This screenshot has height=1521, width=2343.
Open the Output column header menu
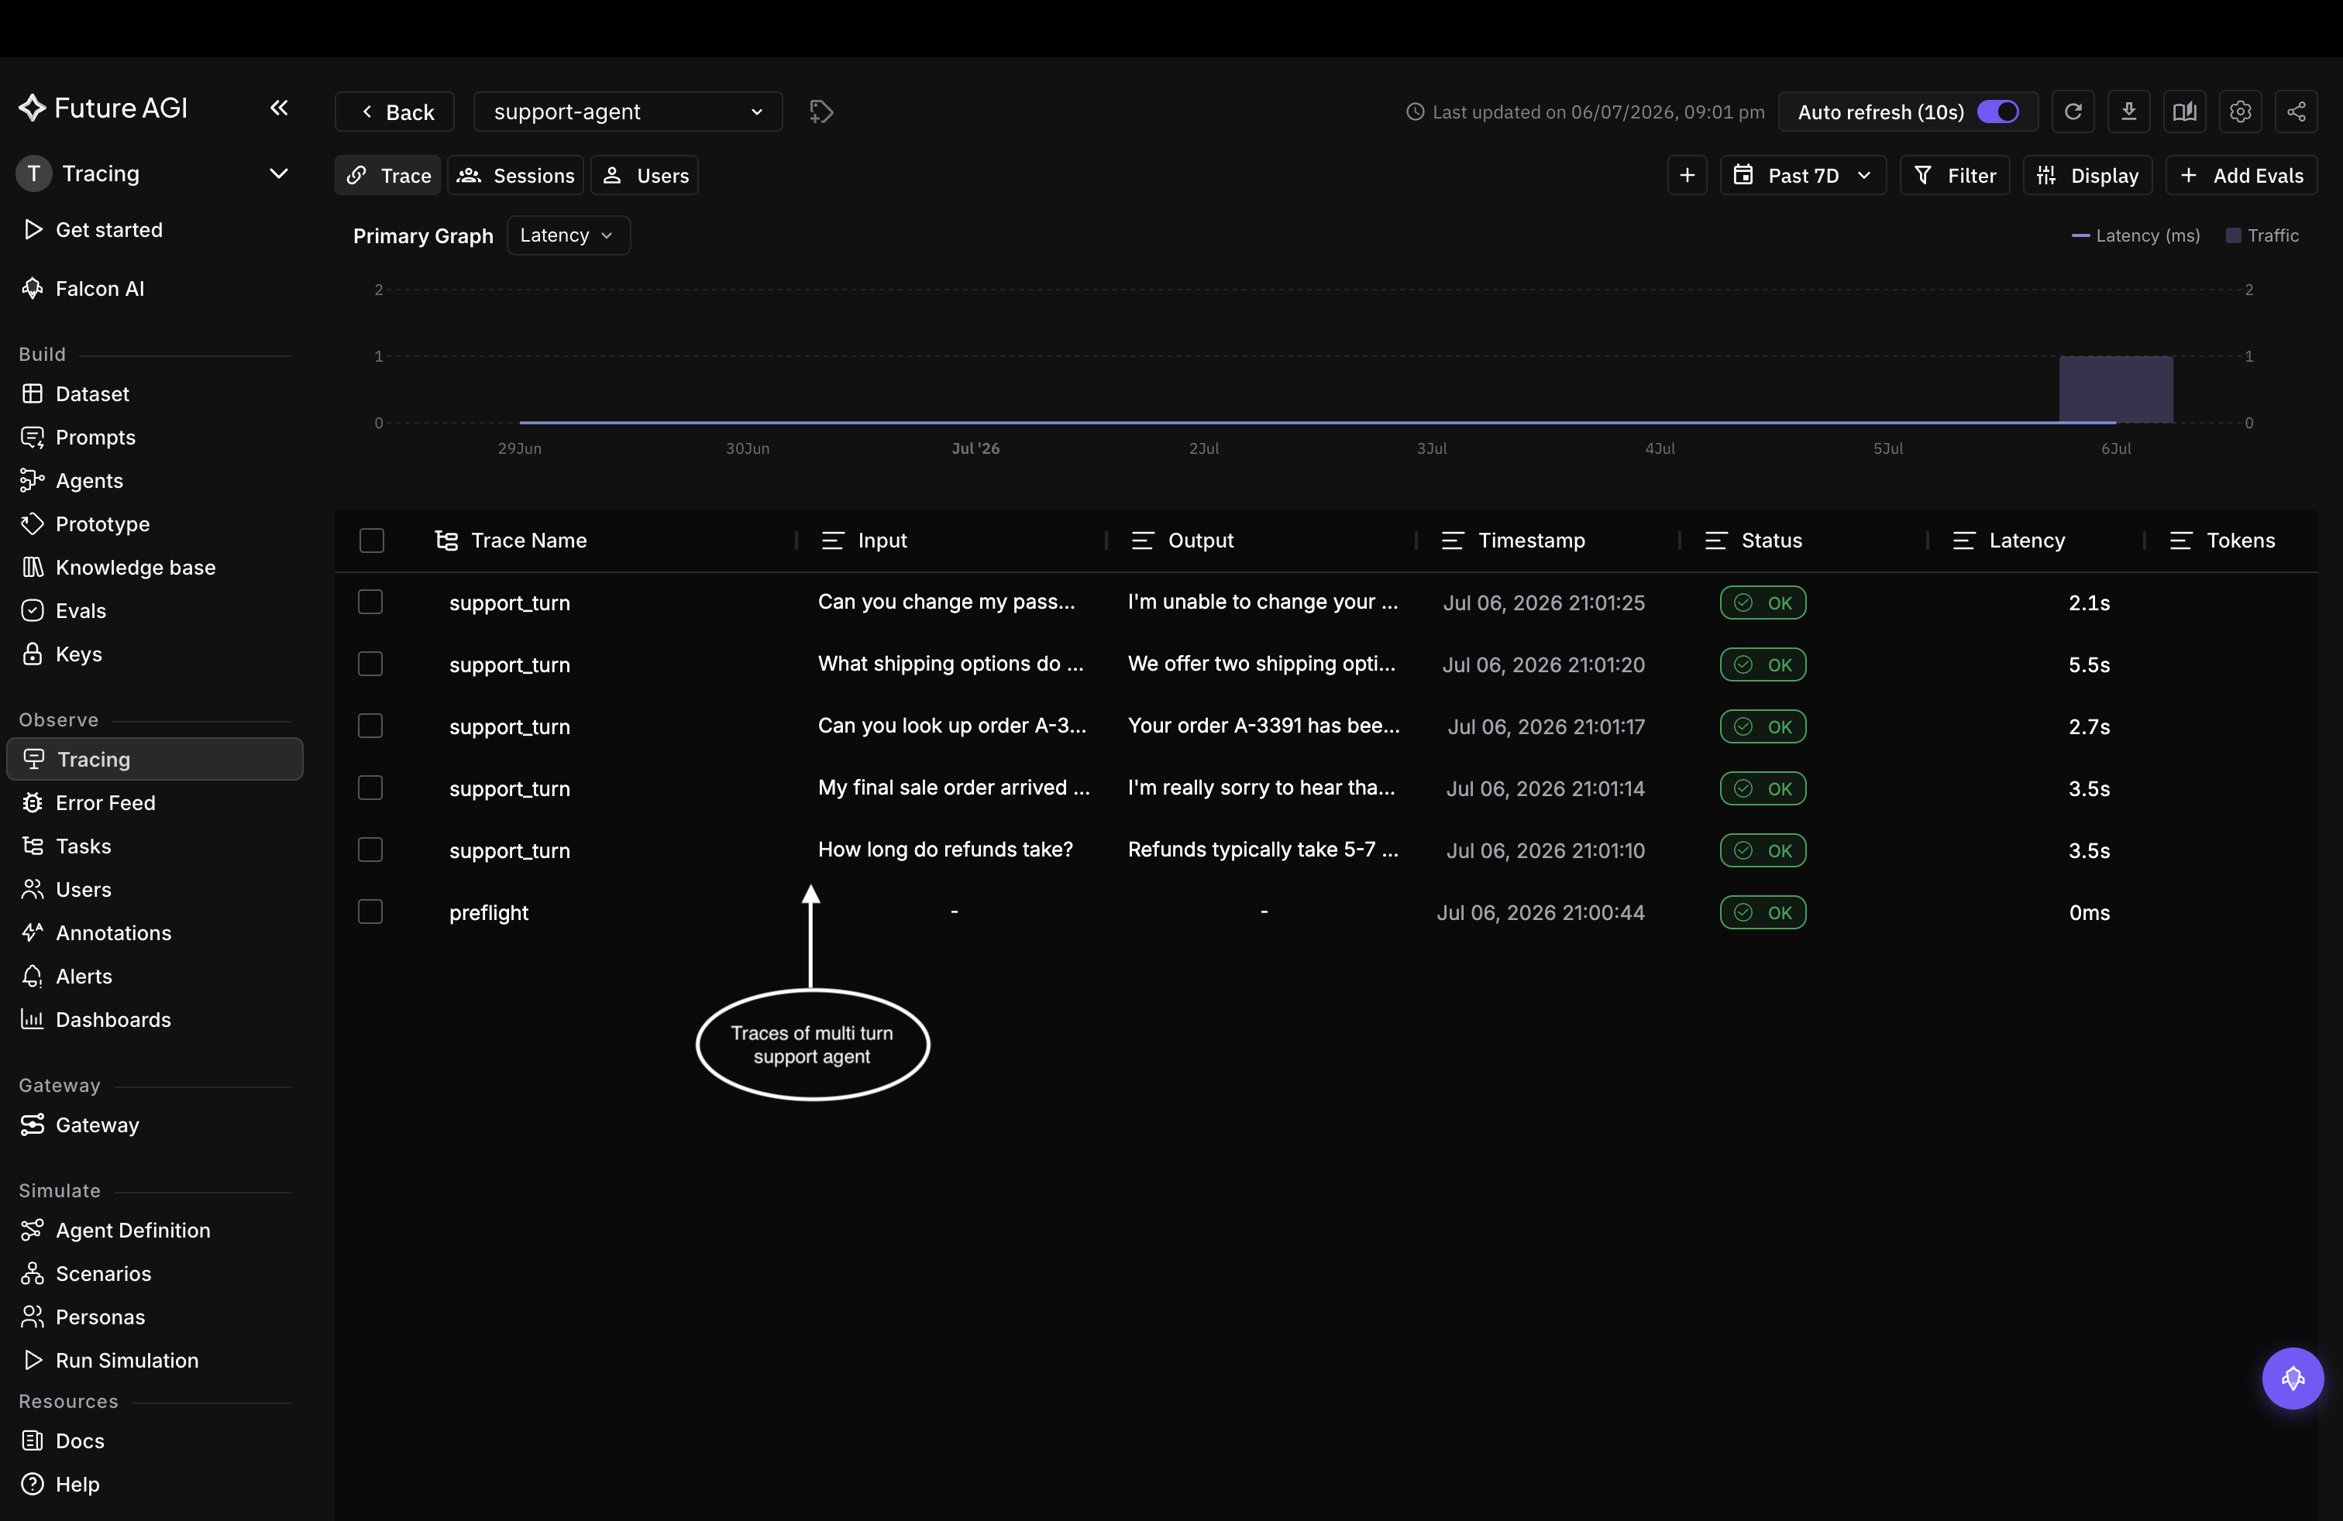(x=1143, y=540)
